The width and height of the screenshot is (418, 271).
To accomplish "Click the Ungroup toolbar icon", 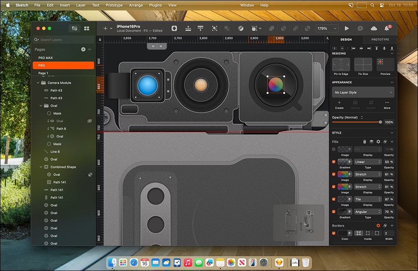I will coord(227,28).
